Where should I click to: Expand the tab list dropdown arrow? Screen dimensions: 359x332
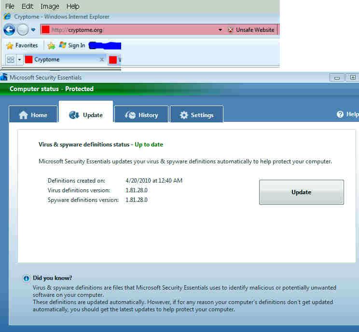point(19,60)
